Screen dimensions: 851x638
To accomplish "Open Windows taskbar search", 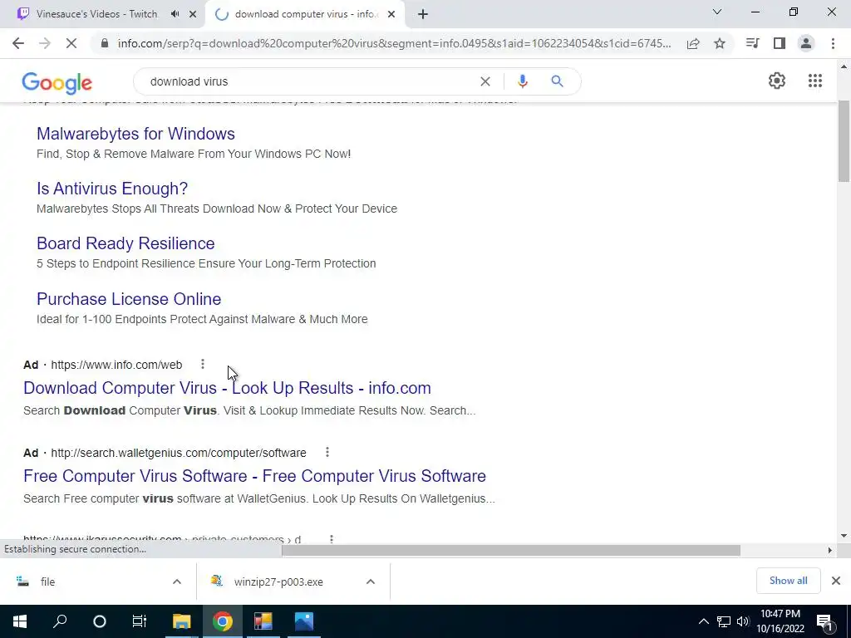I will [60, 621].
